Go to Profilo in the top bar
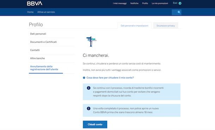The width and height of the screenshot is (215, 130). [x=145, y=3]
